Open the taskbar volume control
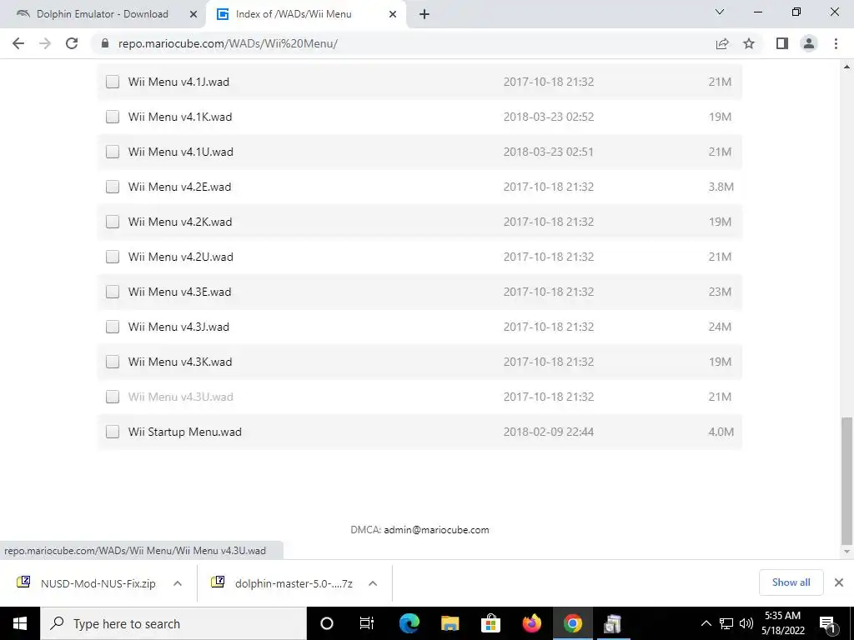The width and height of the screenshot is (854, 640). (746, 623)
